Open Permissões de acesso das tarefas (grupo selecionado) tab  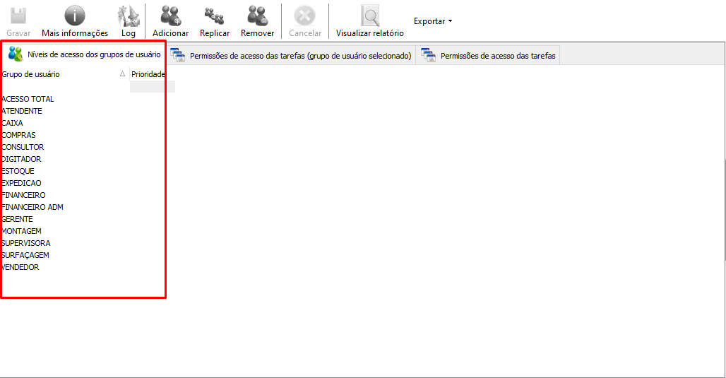point(291,56)
